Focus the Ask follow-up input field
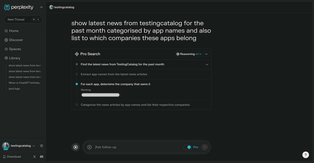The width and height of the screenshot is (314, 163). click(137, 147)
